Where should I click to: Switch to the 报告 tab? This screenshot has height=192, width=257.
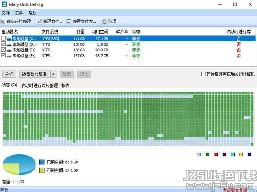click(66, 85)
